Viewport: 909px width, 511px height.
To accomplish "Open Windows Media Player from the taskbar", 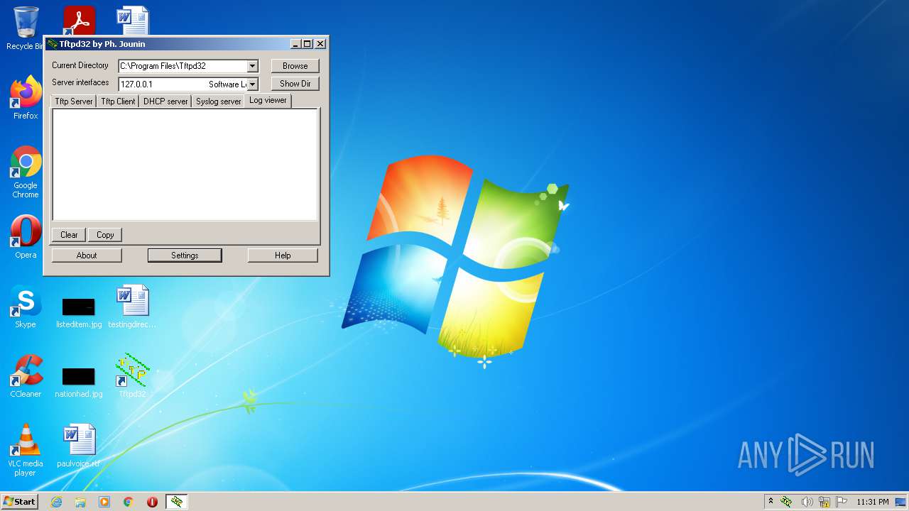I will tap(104, 502).
